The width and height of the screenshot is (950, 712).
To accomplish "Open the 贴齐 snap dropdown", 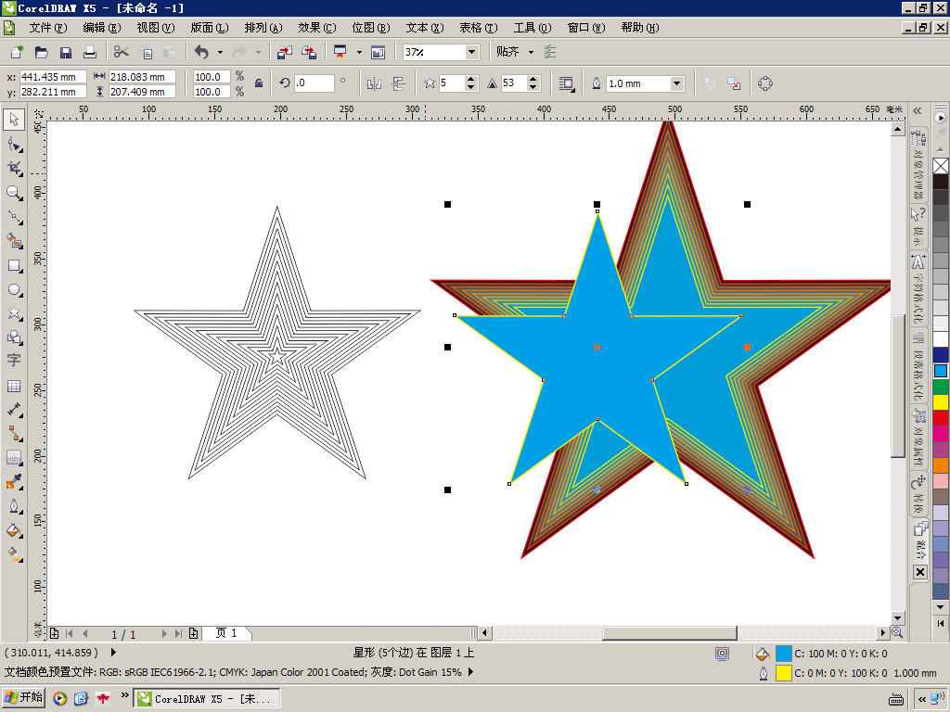I will point(531,52).
